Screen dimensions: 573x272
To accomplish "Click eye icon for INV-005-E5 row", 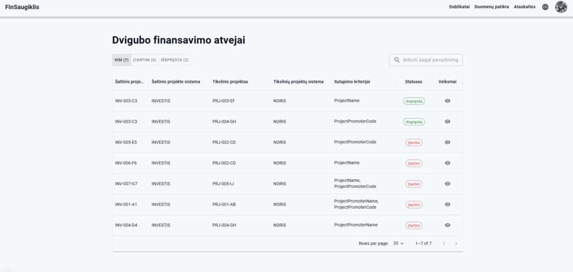I will click(x=447, y=142).
